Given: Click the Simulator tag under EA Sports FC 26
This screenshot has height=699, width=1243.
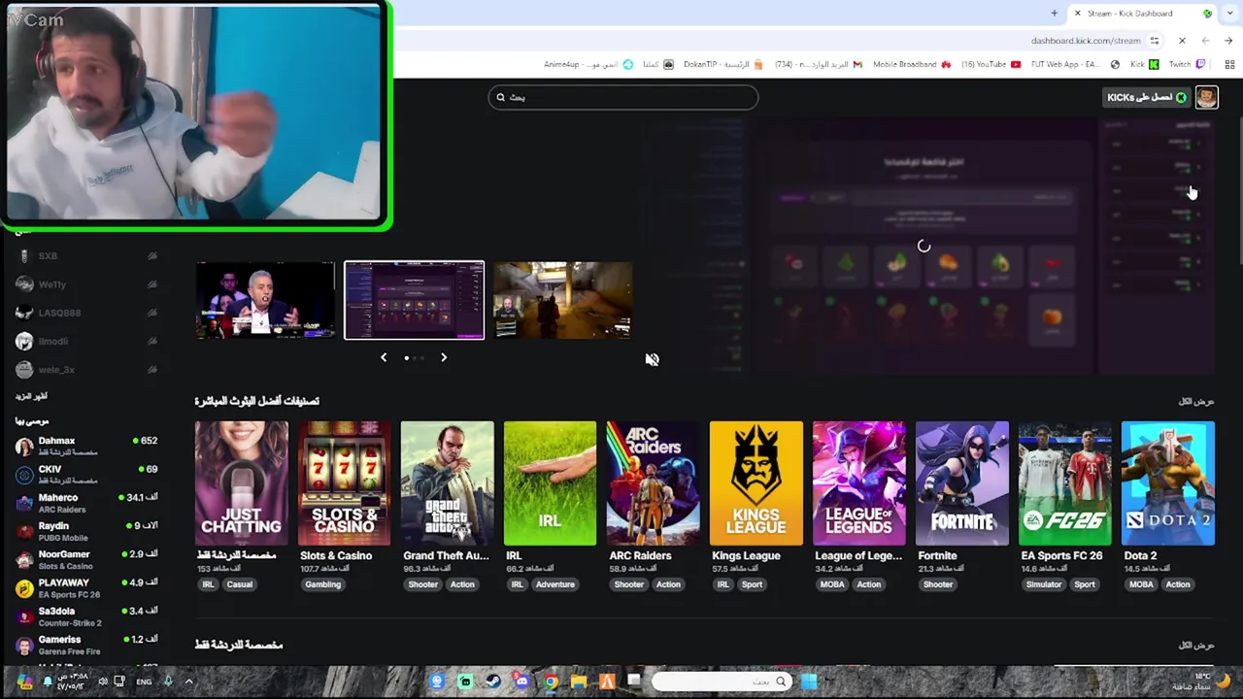Looking at the screenshot, I should click(x=1044, y=584).
